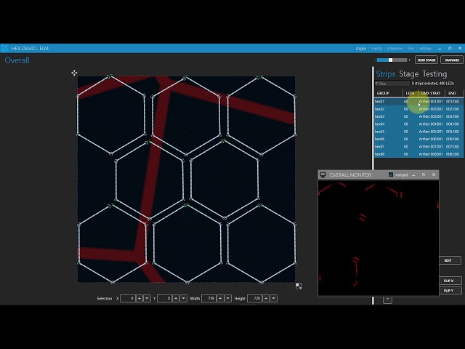
Task: Sort by the END column header
Action: pos(453,93)
